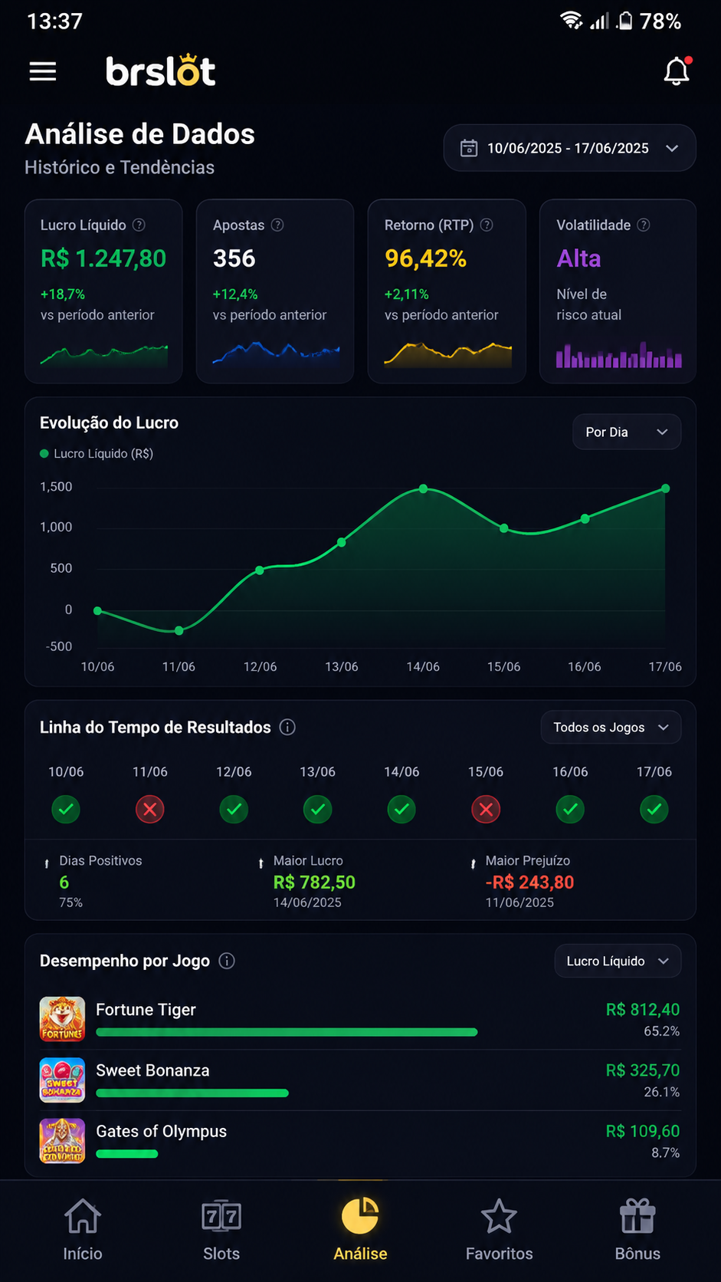Show help for Apostas card
This screenshot has width=721, height=1282.
277,225
